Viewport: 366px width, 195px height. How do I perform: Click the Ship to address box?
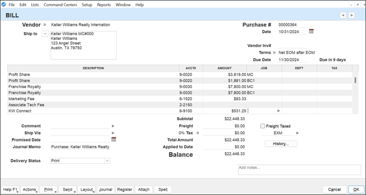coord(84,45)
